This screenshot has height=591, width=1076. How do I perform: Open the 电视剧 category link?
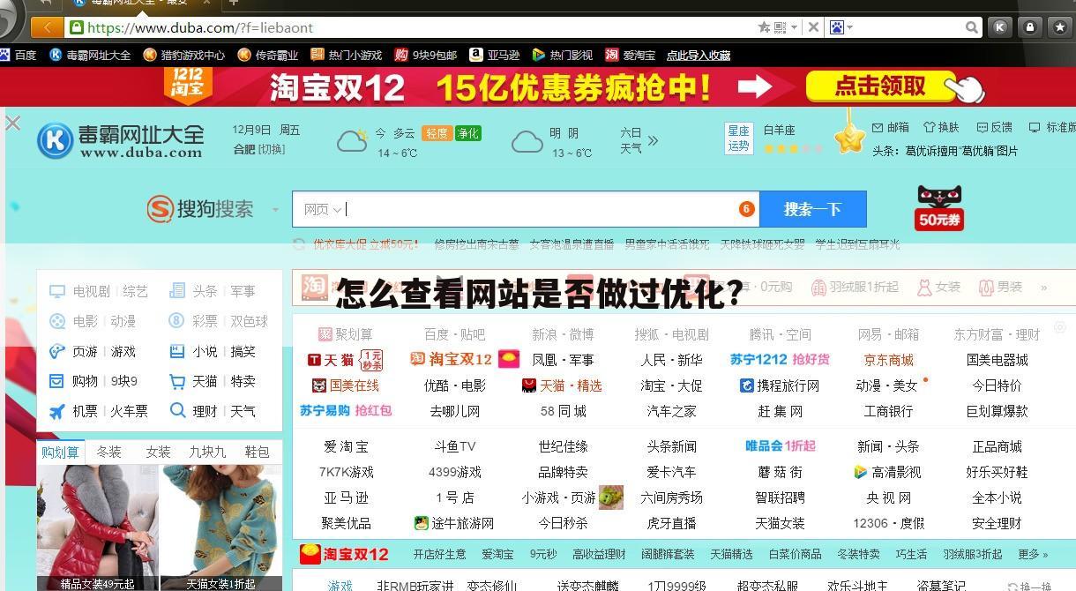pyautogui.click(x=91, y=291)
